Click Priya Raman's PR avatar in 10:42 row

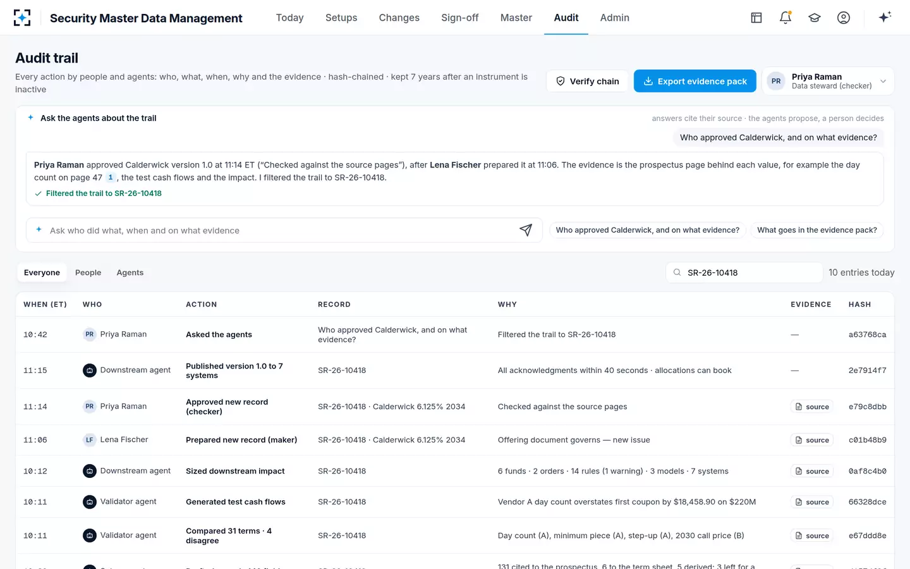coord(90,334)
